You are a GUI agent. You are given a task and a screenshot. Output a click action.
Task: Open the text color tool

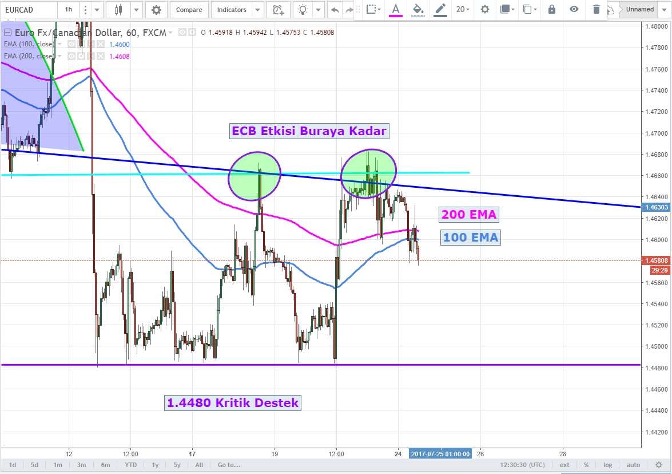pyautogui.click(x=395, y=9)
